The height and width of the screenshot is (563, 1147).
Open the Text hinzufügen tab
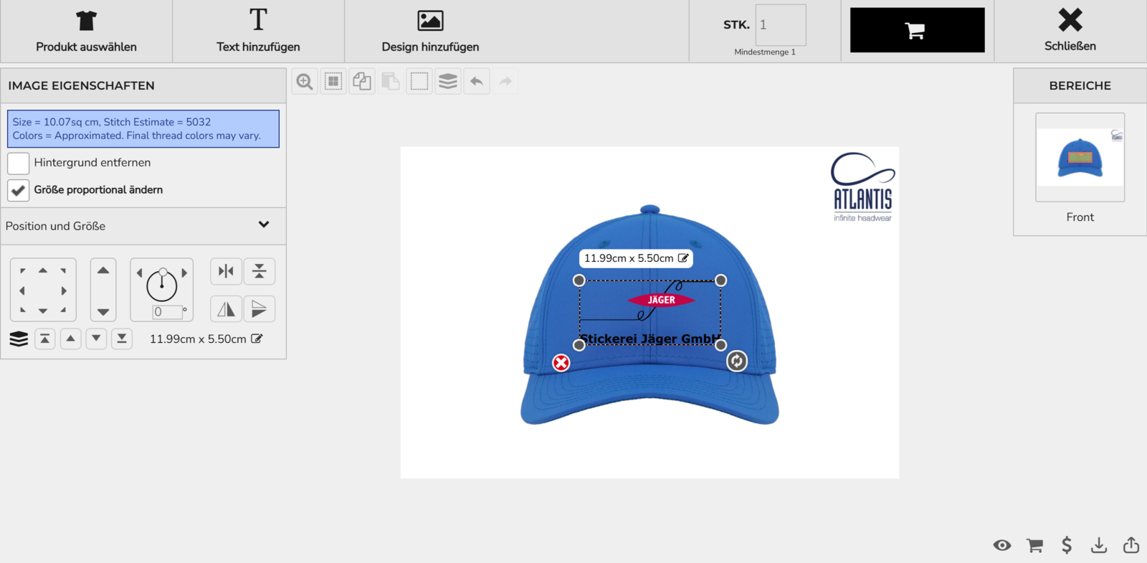[x=258, y=32]
